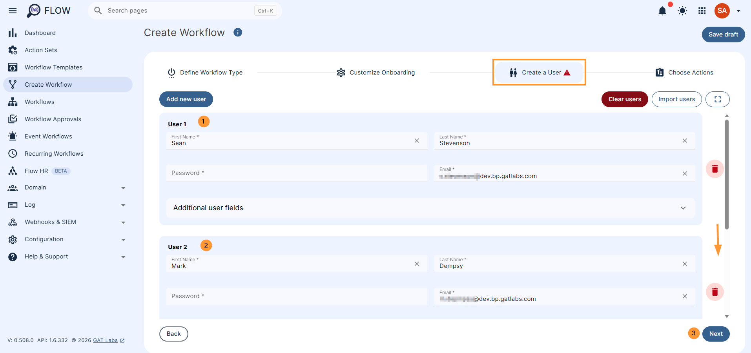This screenshot has height=353, width=751.
Task: Click the Configuration gear icon
Action: coord(13,240)
